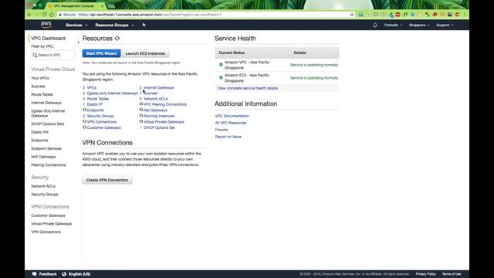Image resolution: width=494 pixels, height=278 pixels.
Task: Open Your VPCs in sidebar
Action: 40,78
